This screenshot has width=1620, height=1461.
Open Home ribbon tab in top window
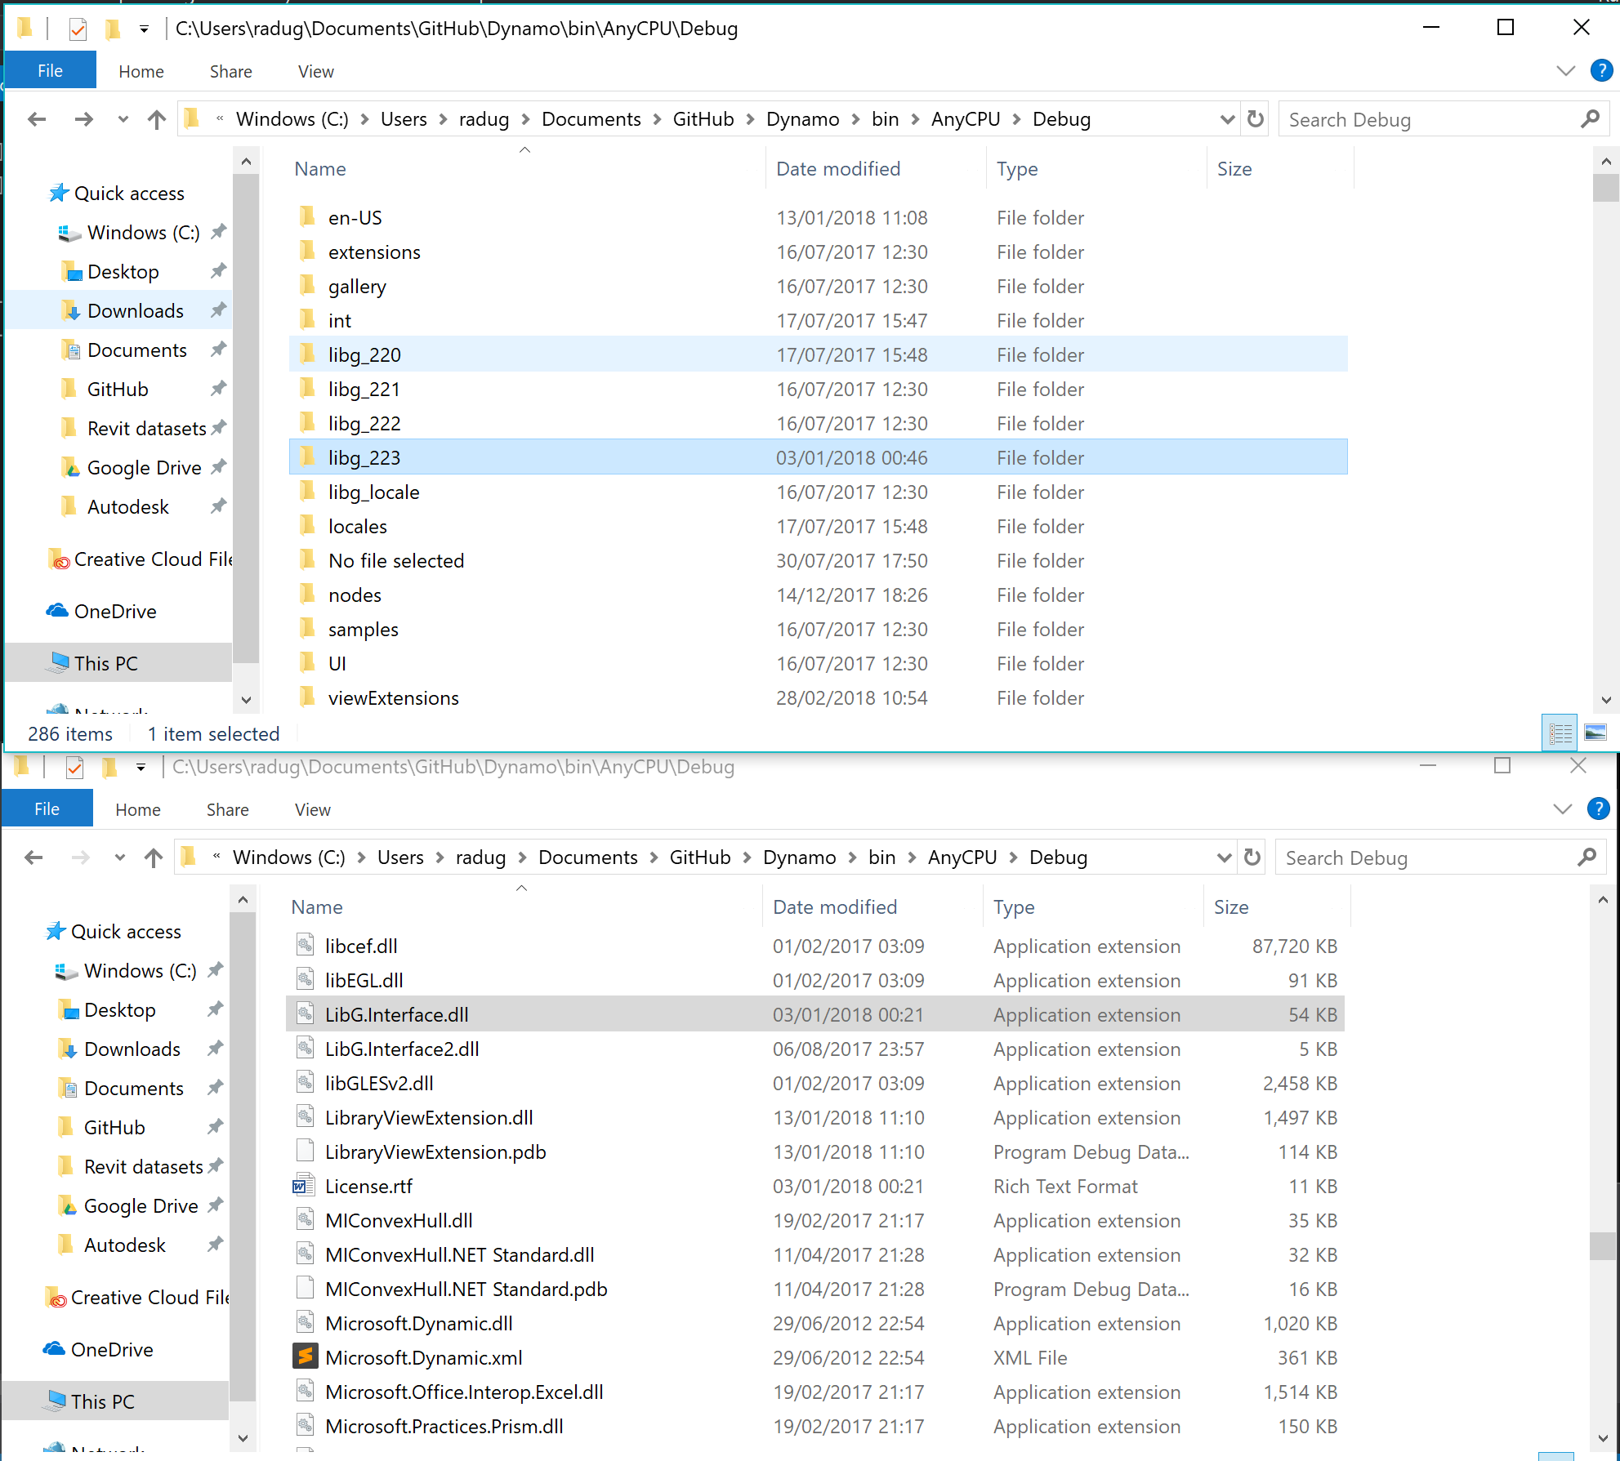click(141, 72)
